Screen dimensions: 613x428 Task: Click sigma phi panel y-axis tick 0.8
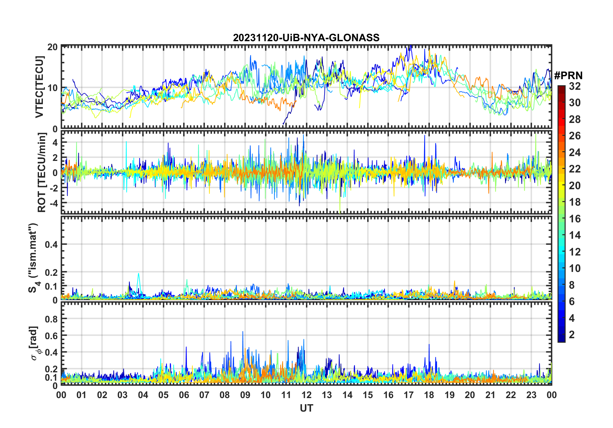pyautogui.click(x=51, y=319)
